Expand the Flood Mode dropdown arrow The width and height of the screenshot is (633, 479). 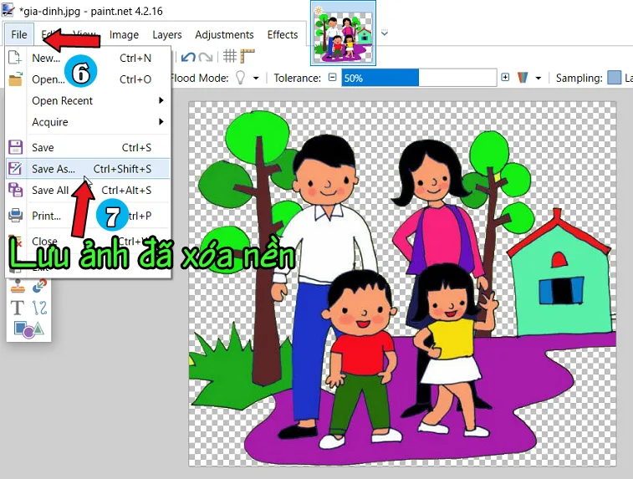[x=256, y=79]
